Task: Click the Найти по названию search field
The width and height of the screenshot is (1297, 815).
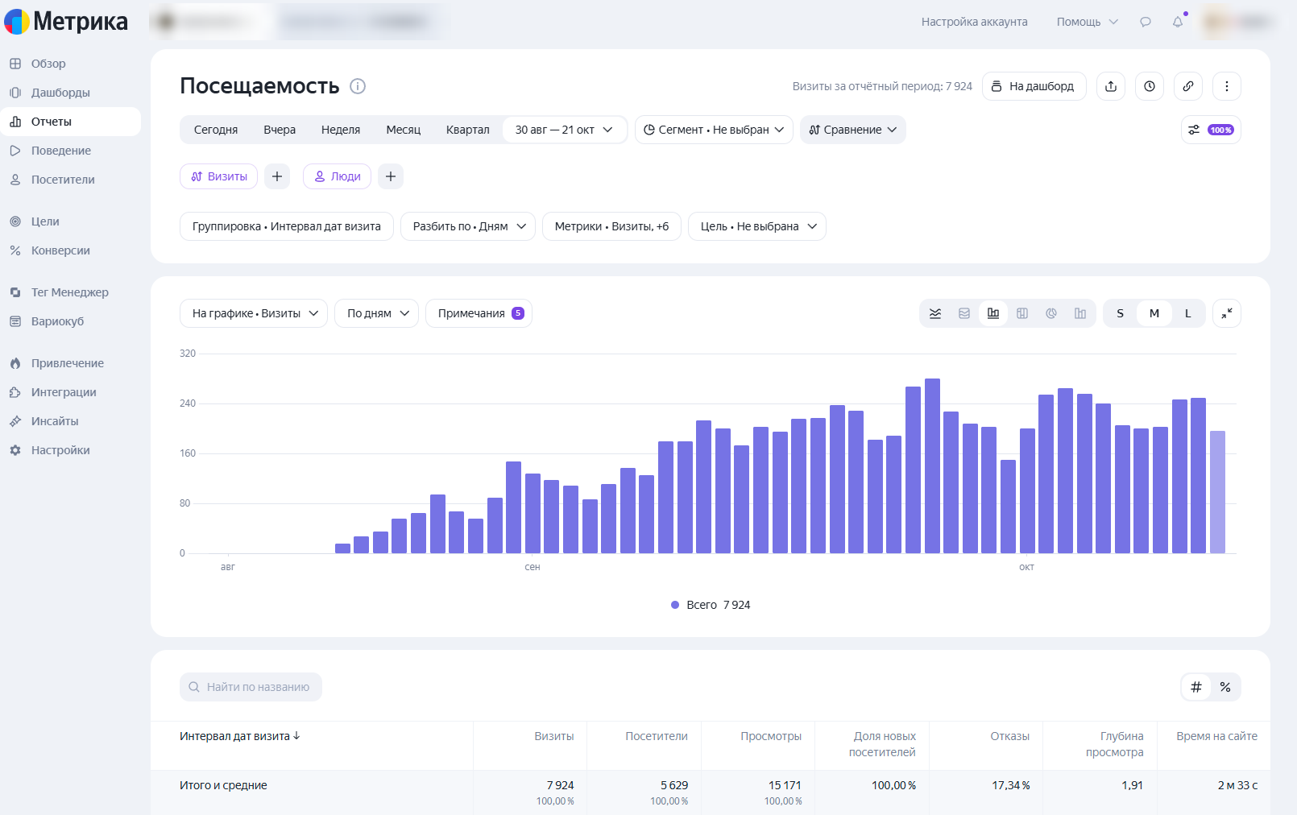Action: pos(251,687)
